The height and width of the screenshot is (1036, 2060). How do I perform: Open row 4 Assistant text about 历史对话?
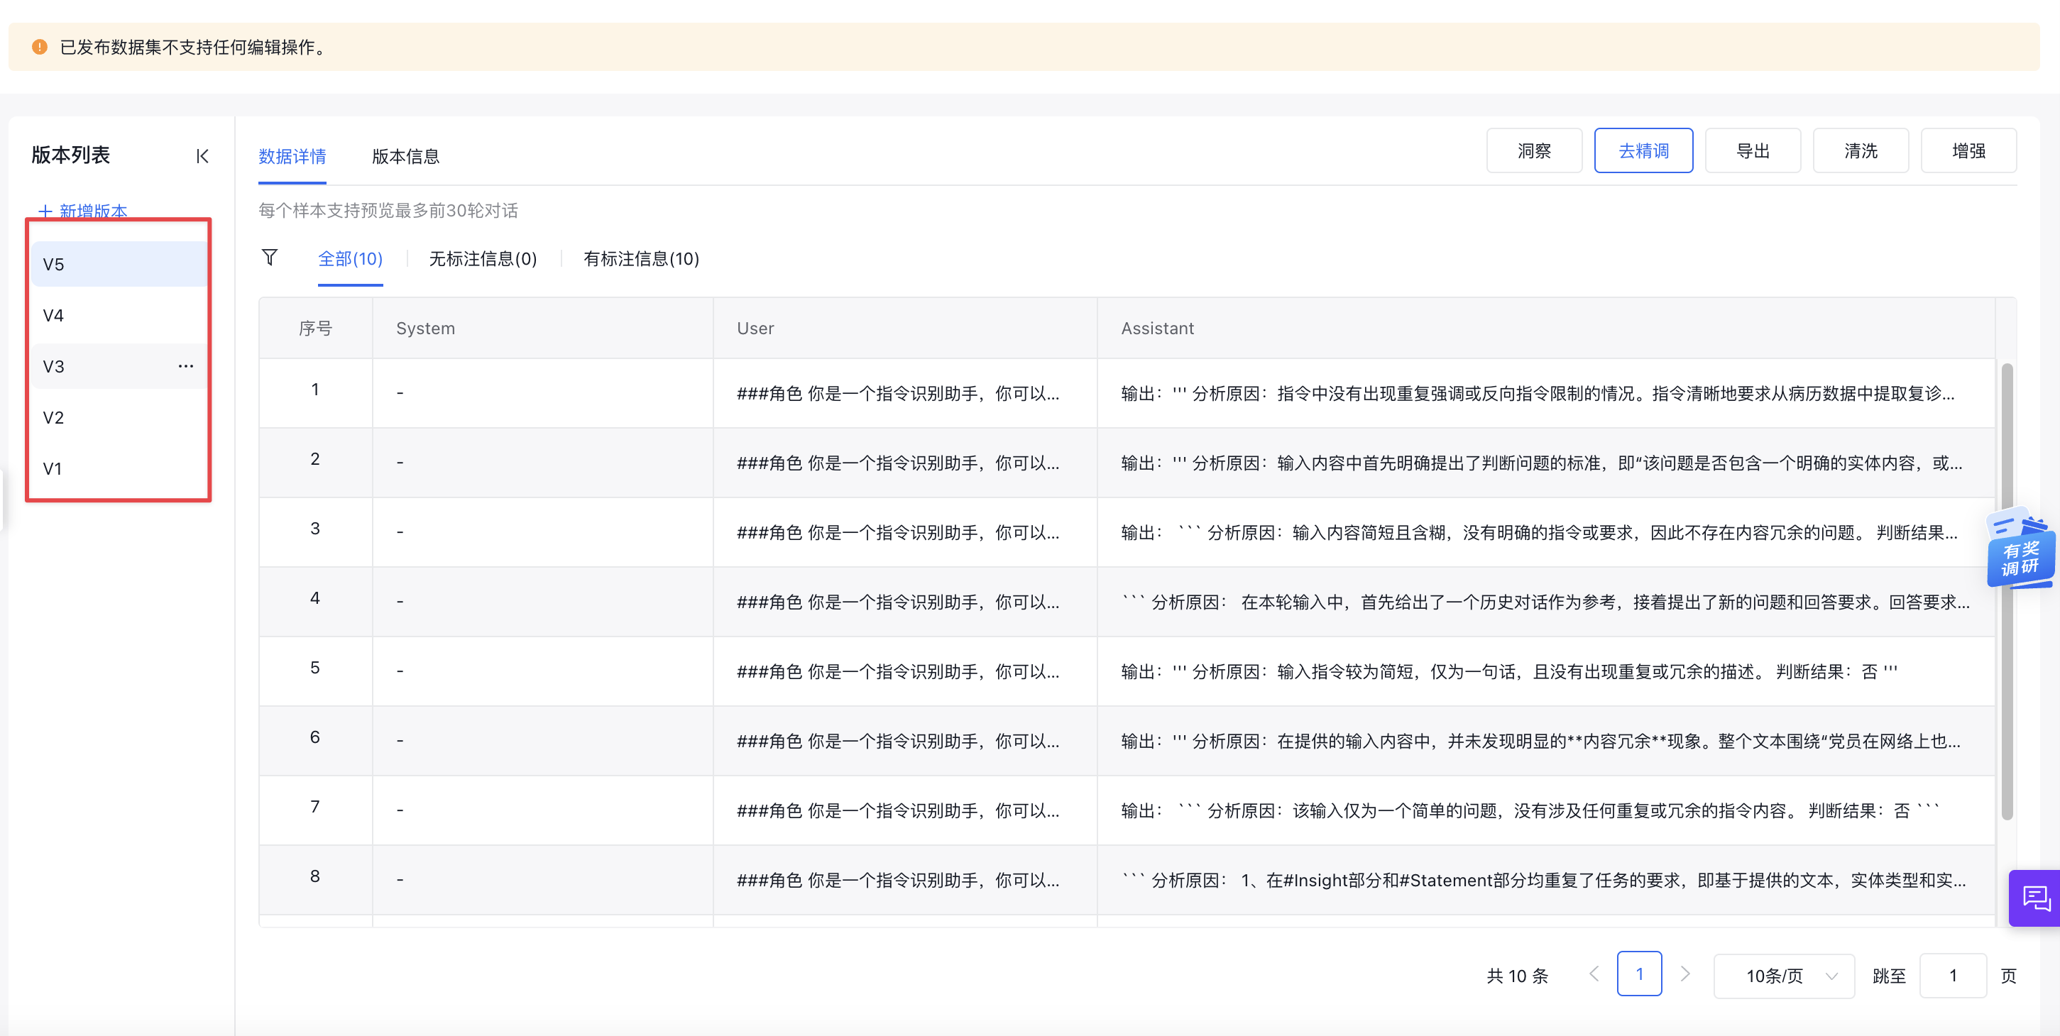point(1545,602)
